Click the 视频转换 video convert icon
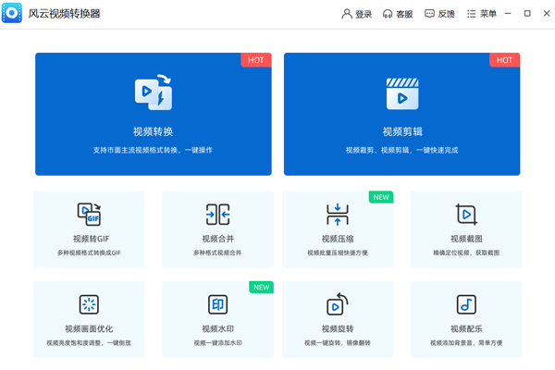Viewport: 555px width, 370px height. point(154,93)
